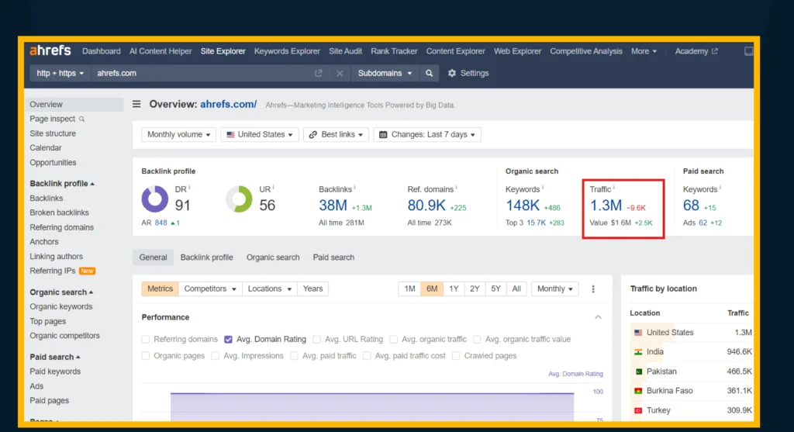Image resolution: width=794 pixels, height=432 pixels.
Task: Enable the Referring domains checkbox
Action: pyautogui.click(x=146, y=339)
